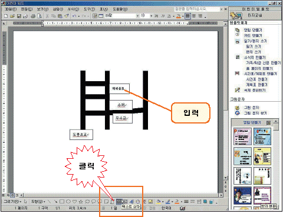
Task: Open the font name dropdown
Action: [137, 16]
